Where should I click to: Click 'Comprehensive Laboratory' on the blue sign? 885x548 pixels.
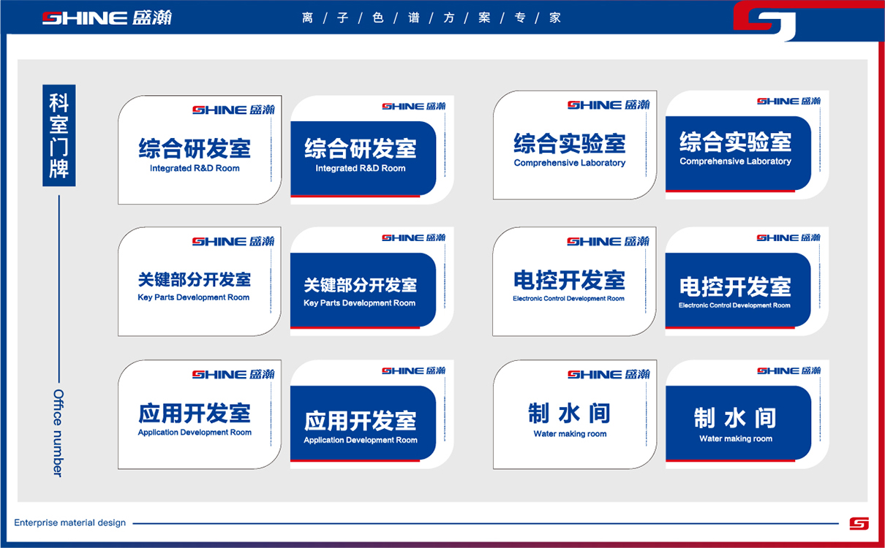736,161
